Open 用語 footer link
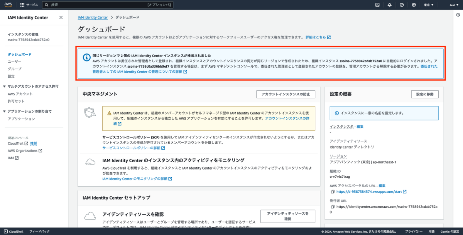 click(x=431, y=232)
